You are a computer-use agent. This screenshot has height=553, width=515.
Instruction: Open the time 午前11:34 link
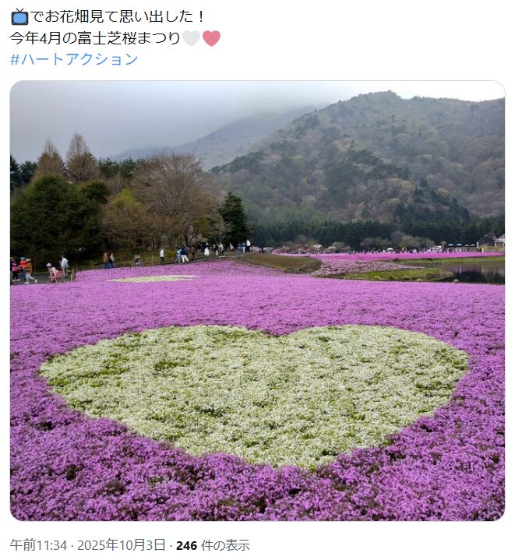point(38,545)
